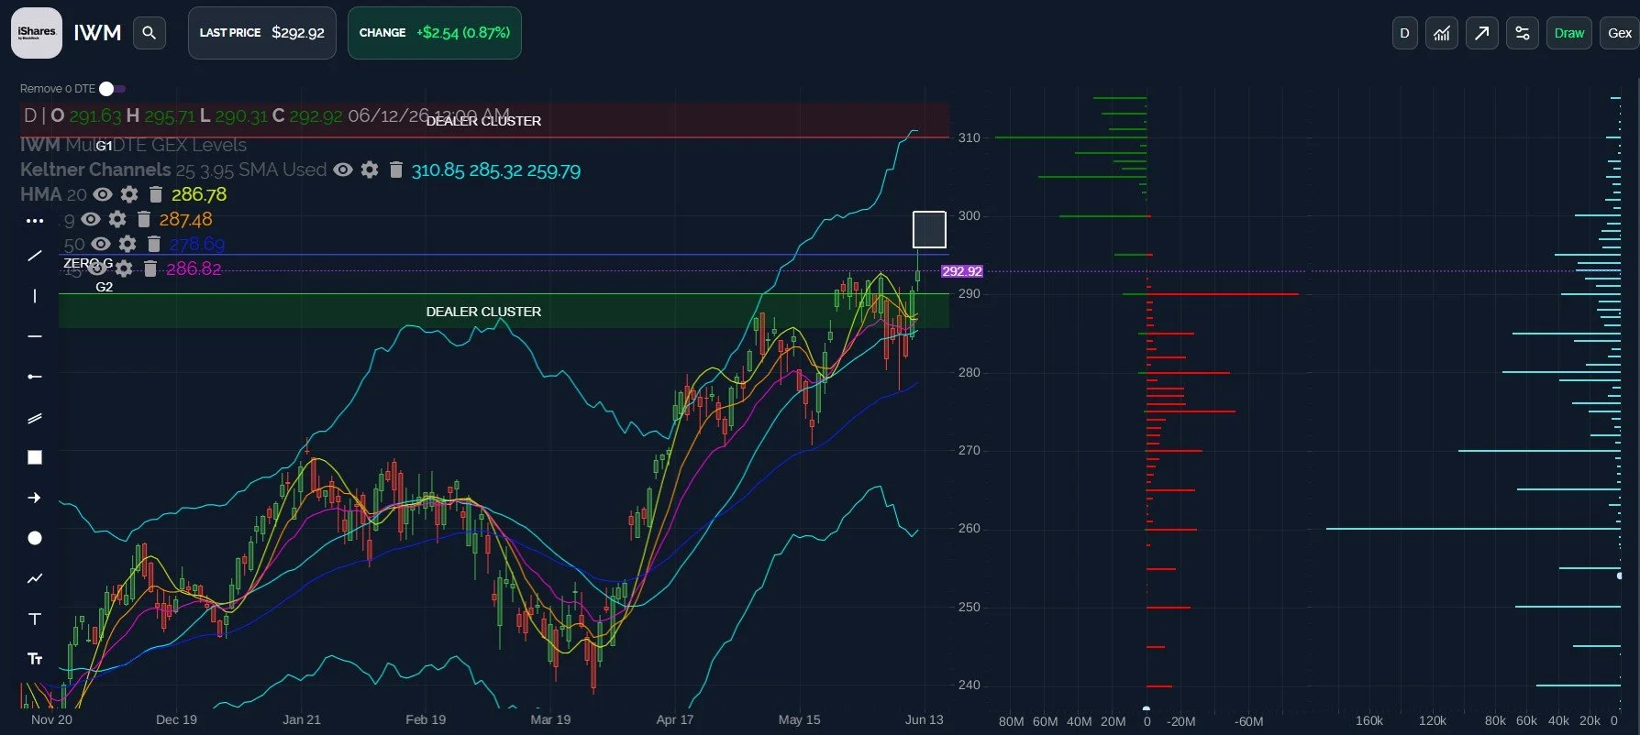Viewport: 1640px width, 735px height.
Task: Delete the indicator showing 286.82
Action: coord(150,269)
